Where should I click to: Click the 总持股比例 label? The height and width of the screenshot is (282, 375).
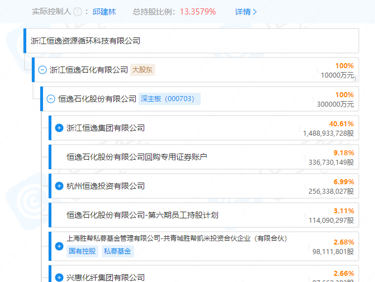tap(154, 12)
